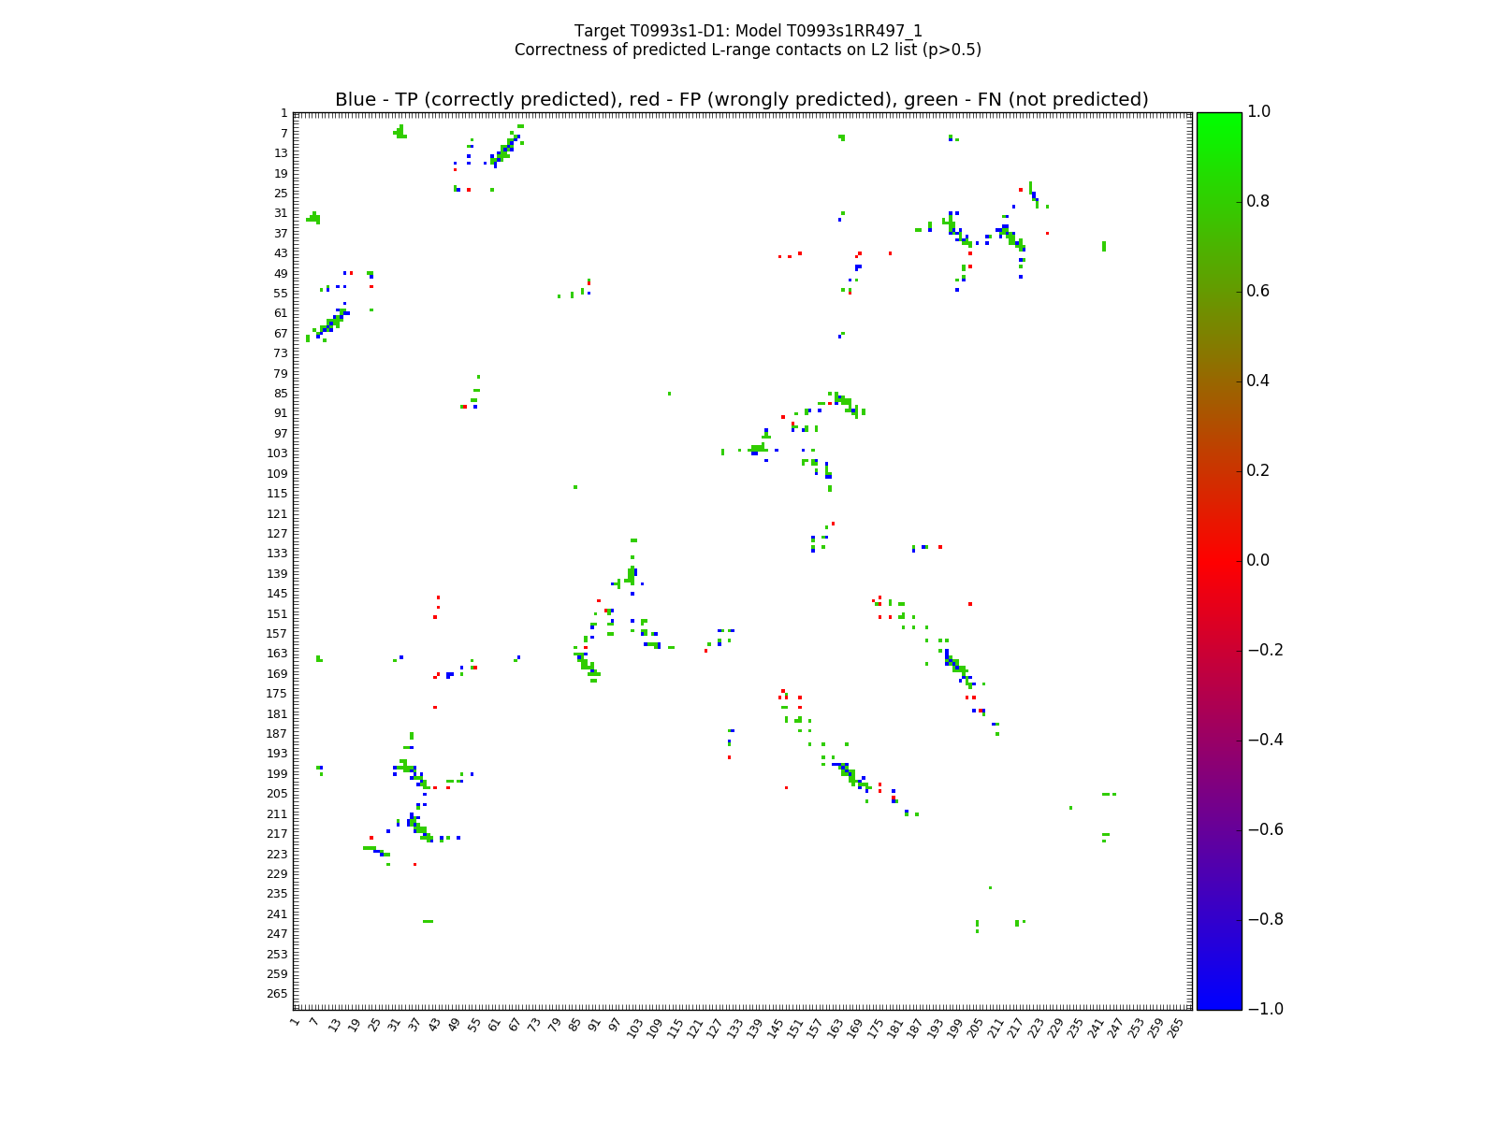Click the y-axis tick label 265
Screen dimensions: 1497x1122
tap(279, 994)
